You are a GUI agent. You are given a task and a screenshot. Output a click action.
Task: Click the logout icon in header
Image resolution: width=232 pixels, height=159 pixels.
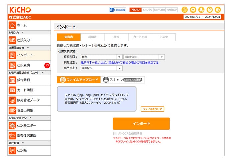click(218, 10)
